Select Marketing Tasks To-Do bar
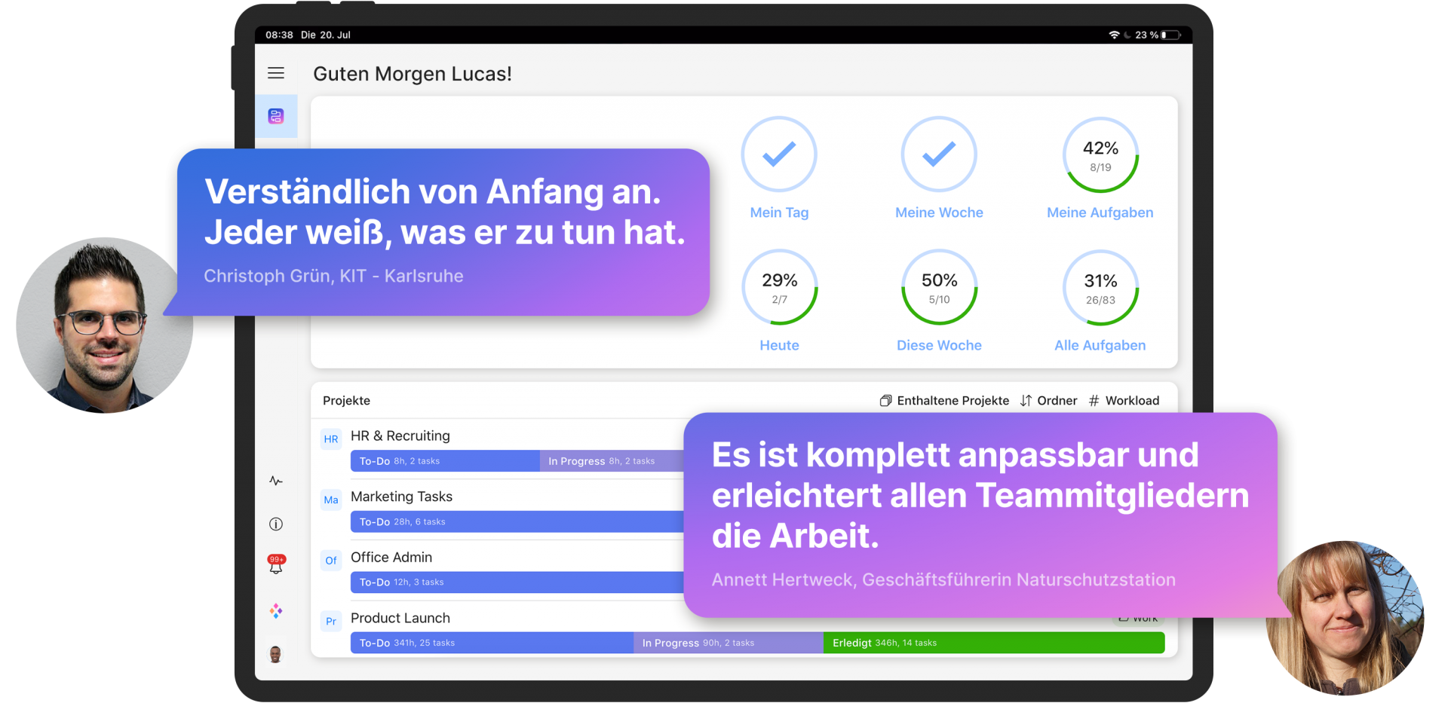1448x703 pixels. [x=517, y=521]
